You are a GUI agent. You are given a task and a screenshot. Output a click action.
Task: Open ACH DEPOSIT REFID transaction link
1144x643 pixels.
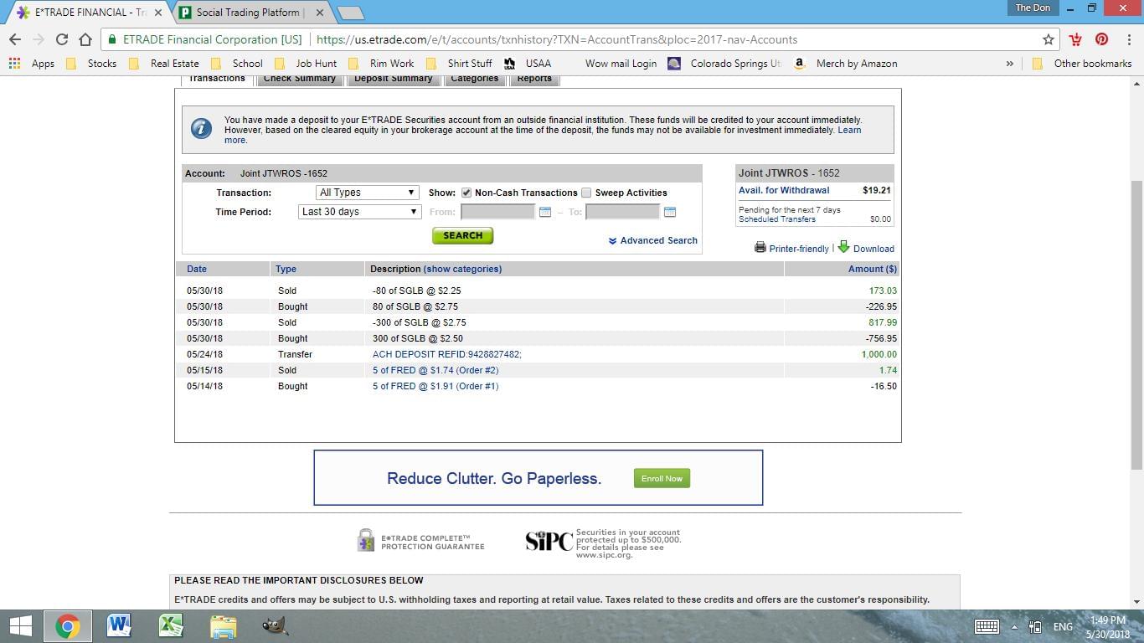[x=447, y=354]
